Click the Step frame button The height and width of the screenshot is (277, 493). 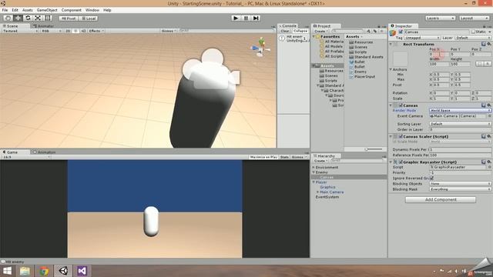(x=256, y=18)
